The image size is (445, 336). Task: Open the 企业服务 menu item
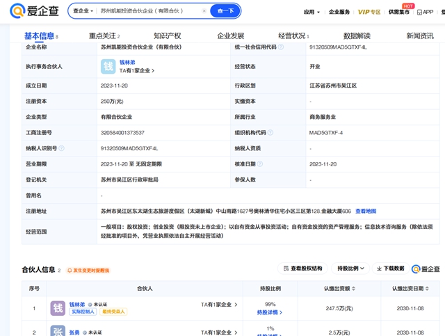[x=339, y=12]
